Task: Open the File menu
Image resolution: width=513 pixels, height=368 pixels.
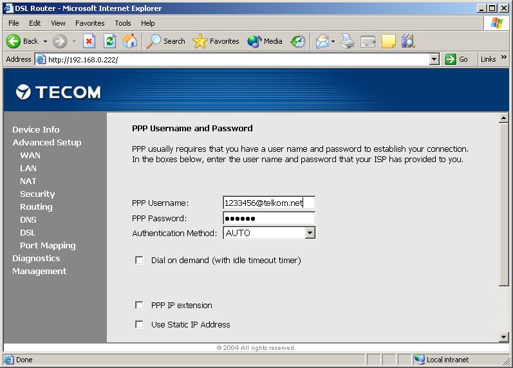Action: (14, 23)
